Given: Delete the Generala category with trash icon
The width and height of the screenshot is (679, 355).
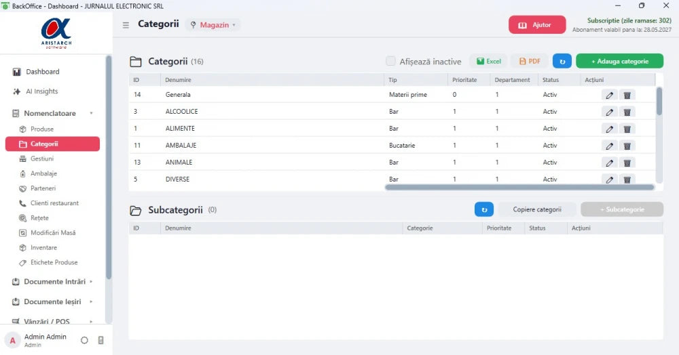Looking at the screenshot, I should click(x=627, y=95).
